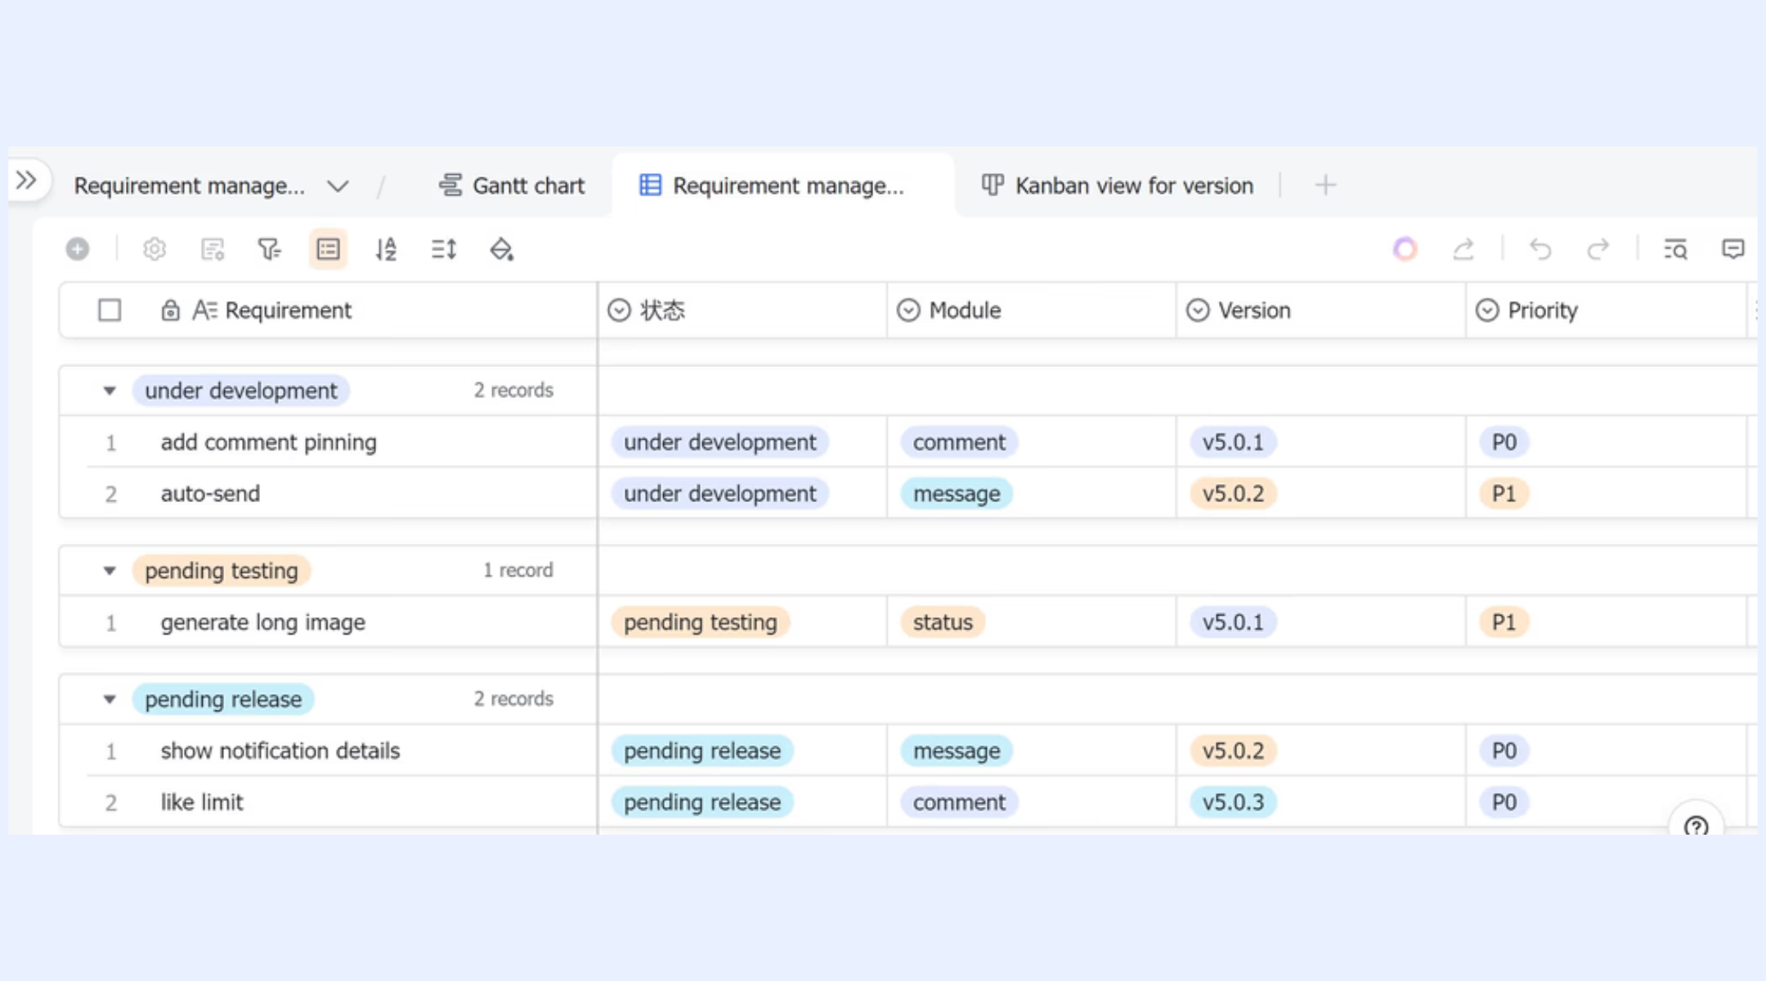Open field settings gear icon
Image resolution: width=1766 pixels, height=981 pixels.
tap(154, 249)
